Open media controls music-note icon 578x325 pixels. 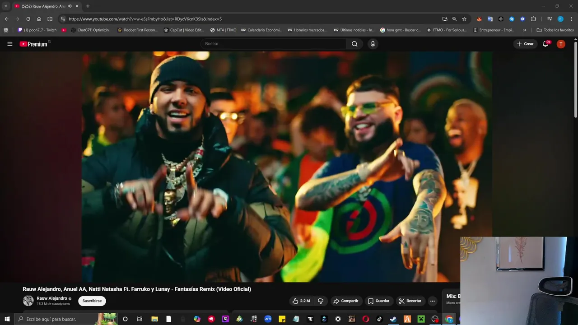tap(550, 19)
